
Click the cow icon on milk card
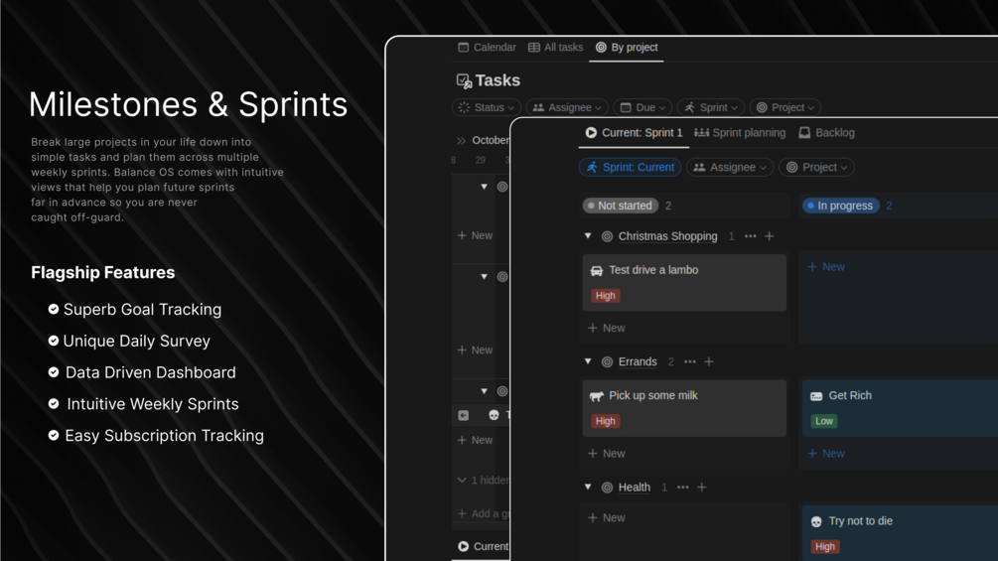[x=597, y=395]
